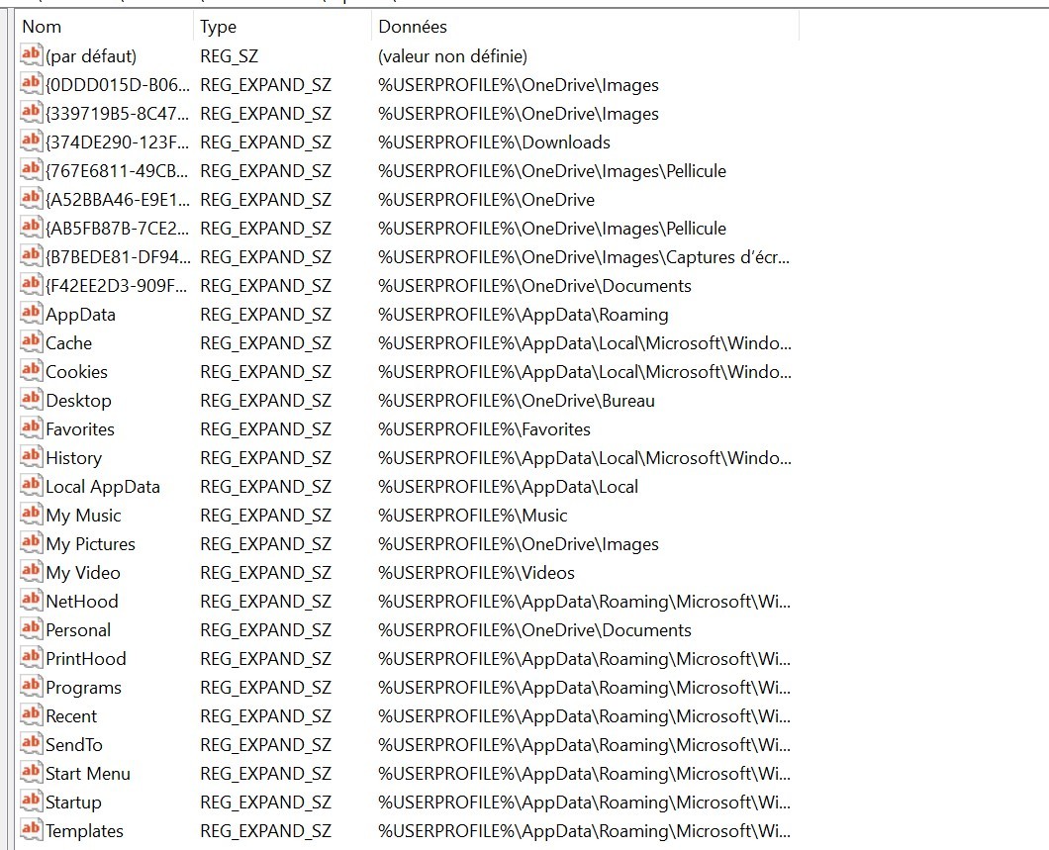Click the %USERPROFILE%\Downloads data cell

tap(495, 142)
